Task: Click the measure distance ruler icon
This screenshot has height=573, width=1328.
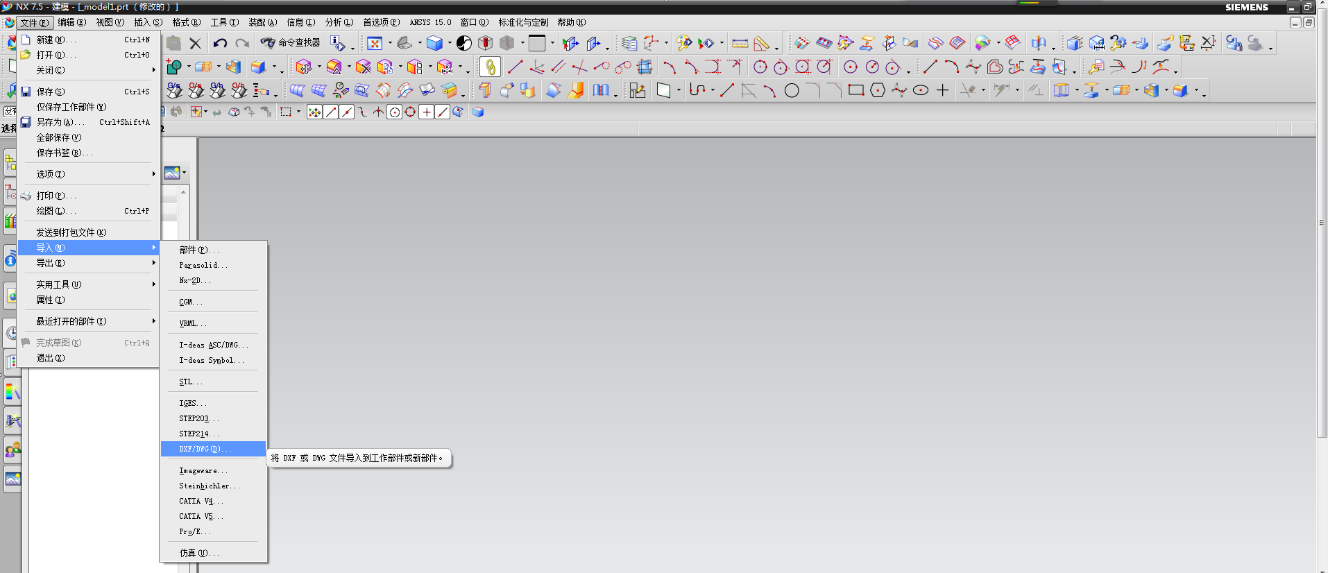Action: pos(740,44)
